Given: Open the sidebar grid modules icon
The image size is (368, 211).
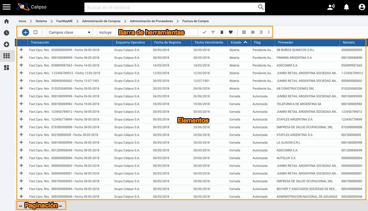Looking at the screenshot, I should [x=7, y=56].
